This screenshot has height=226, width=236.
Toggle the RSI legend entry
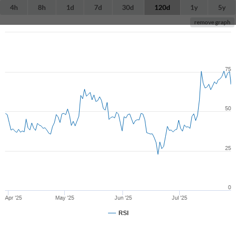pos(118,213)
